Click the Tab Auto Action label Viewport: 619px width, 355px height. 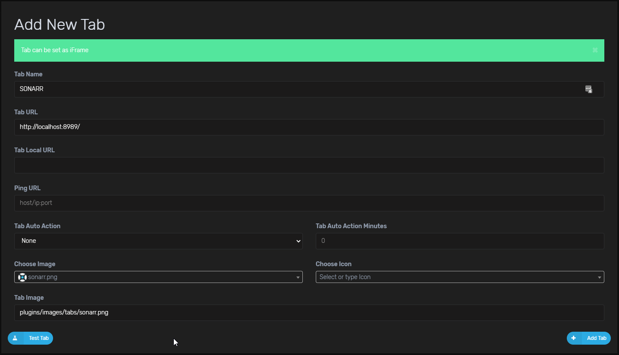pos(37,226)
